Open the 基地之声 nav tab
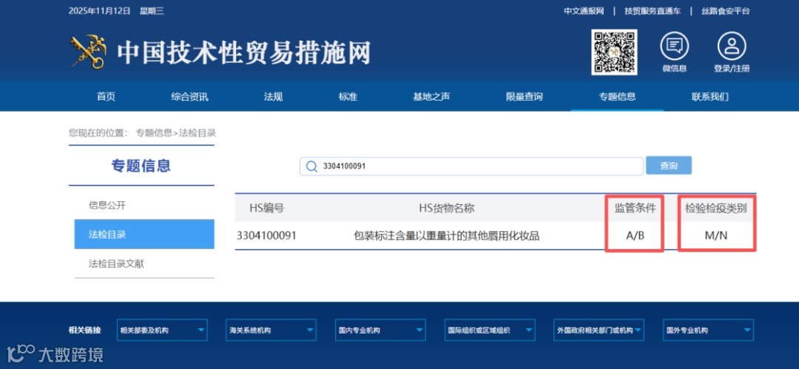This screenshot has height=369, width=799. point(431,96)
